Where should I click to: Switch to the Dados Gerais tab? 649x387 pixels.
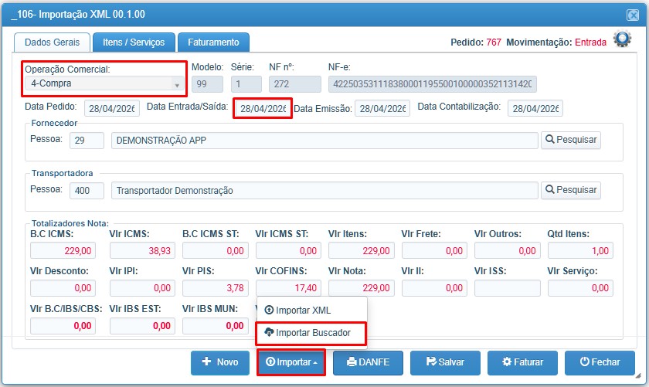[53, 42]
